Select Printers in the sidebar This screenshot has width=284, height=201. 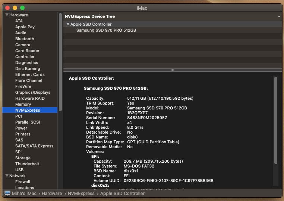[23, 134]
